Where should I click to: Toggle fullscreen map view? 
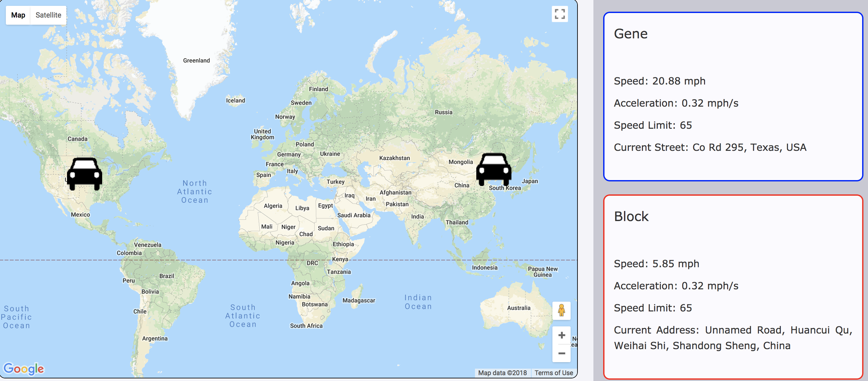[559, 14]
